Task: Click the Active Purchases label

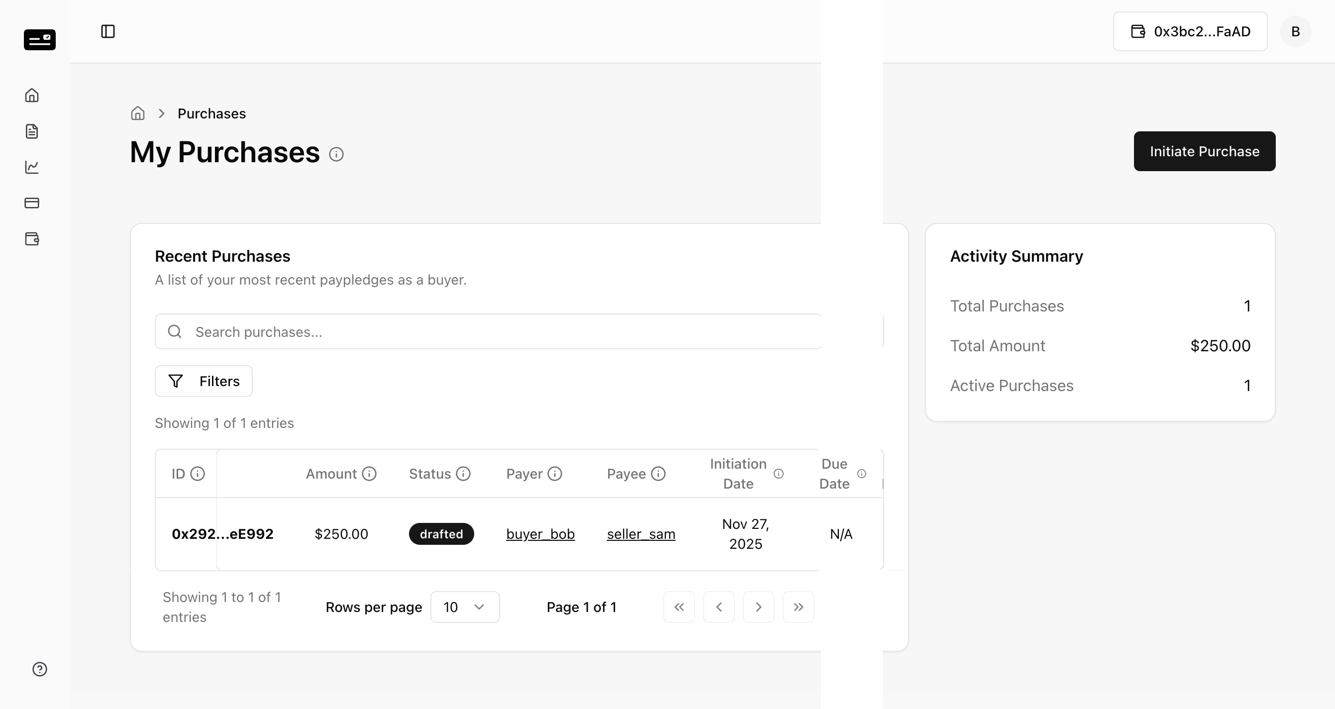Action: click(1011, 386)
